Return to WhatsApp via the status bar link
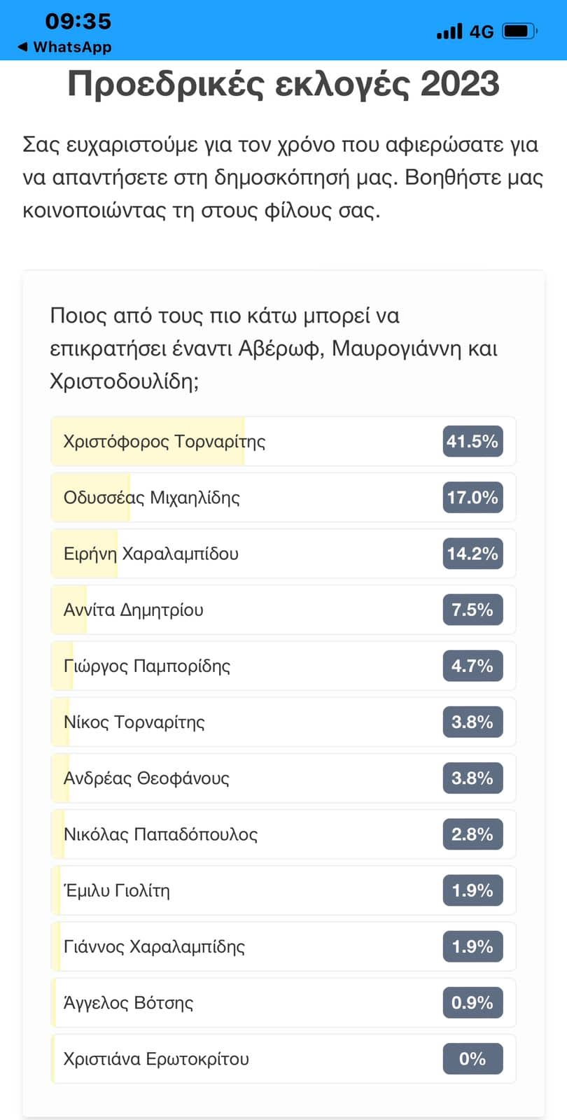 72,47
